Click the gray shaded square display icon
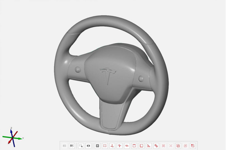 tap(97, 146)
